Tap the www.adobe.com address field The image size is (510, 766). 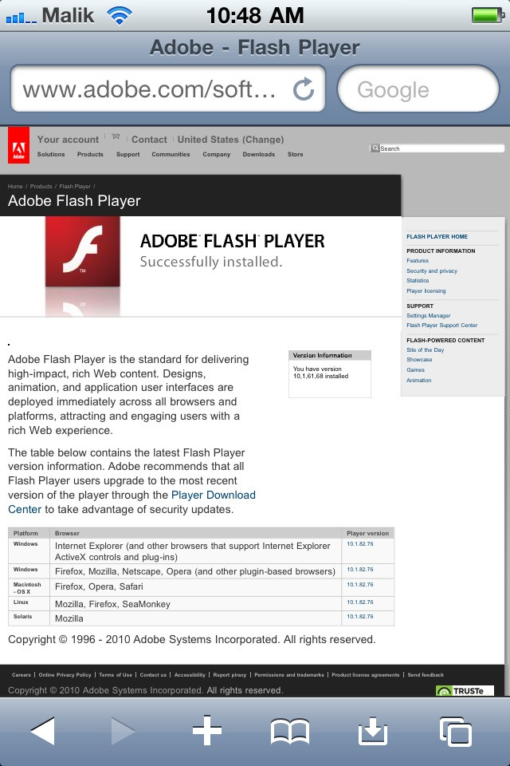[168, 89]
